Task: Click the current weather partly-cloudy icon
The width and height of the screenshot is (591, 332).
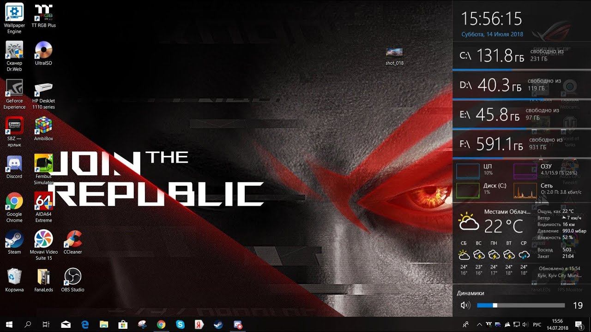Action: point(468,222)
